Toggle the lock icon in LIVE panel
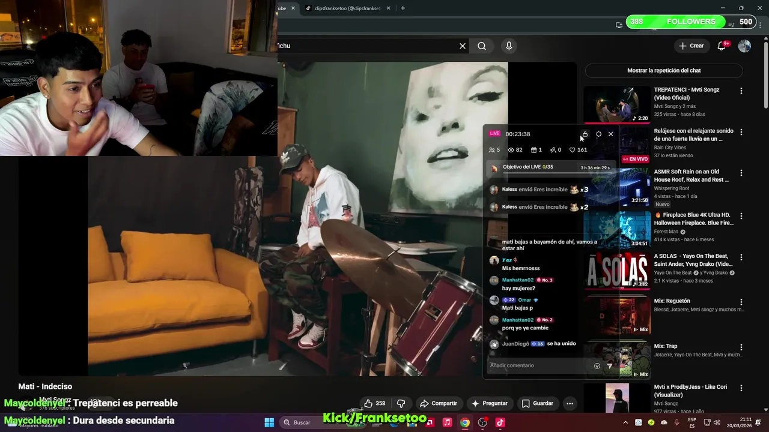This screenshot has width=769, height=432. [x=585, y=134]
